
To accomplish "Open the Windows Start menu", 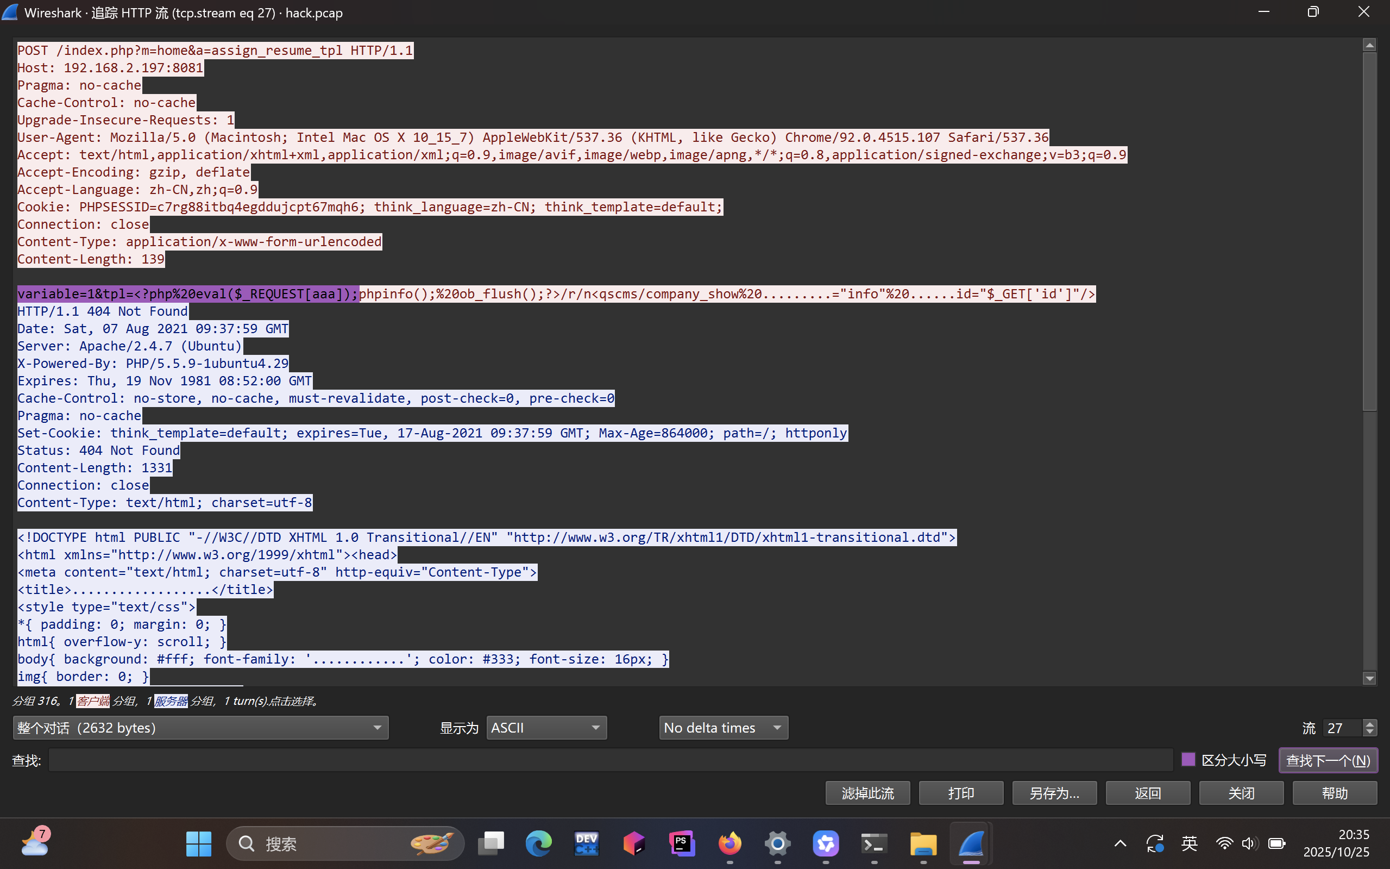I will [x=199, y=843].
